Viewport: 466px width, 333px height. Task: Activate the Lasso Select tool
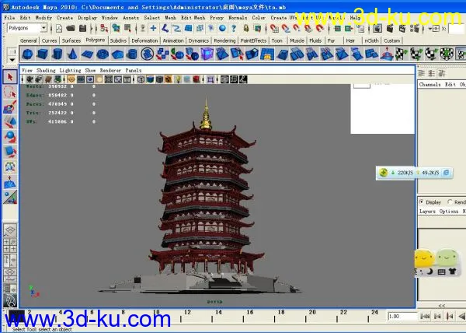[10, 92]
